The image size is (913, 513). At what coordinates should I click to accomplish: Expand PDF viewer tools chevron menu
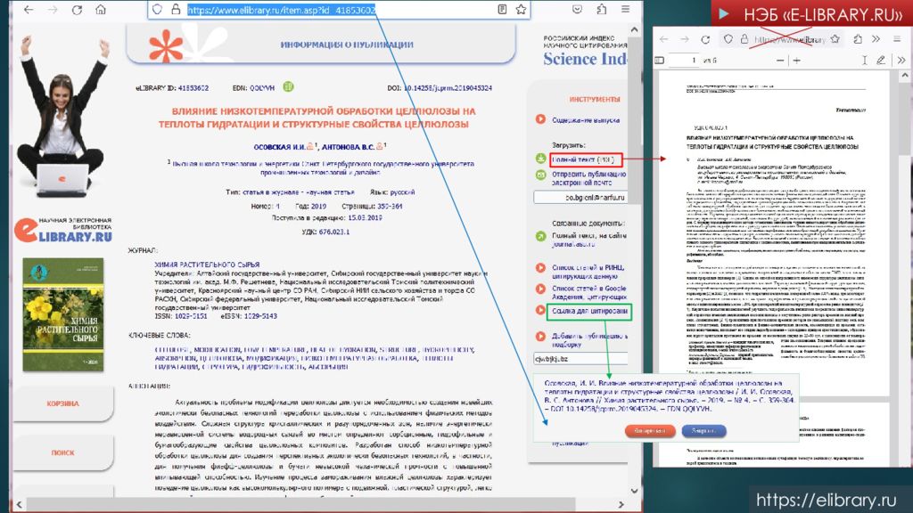click(901, 60)
